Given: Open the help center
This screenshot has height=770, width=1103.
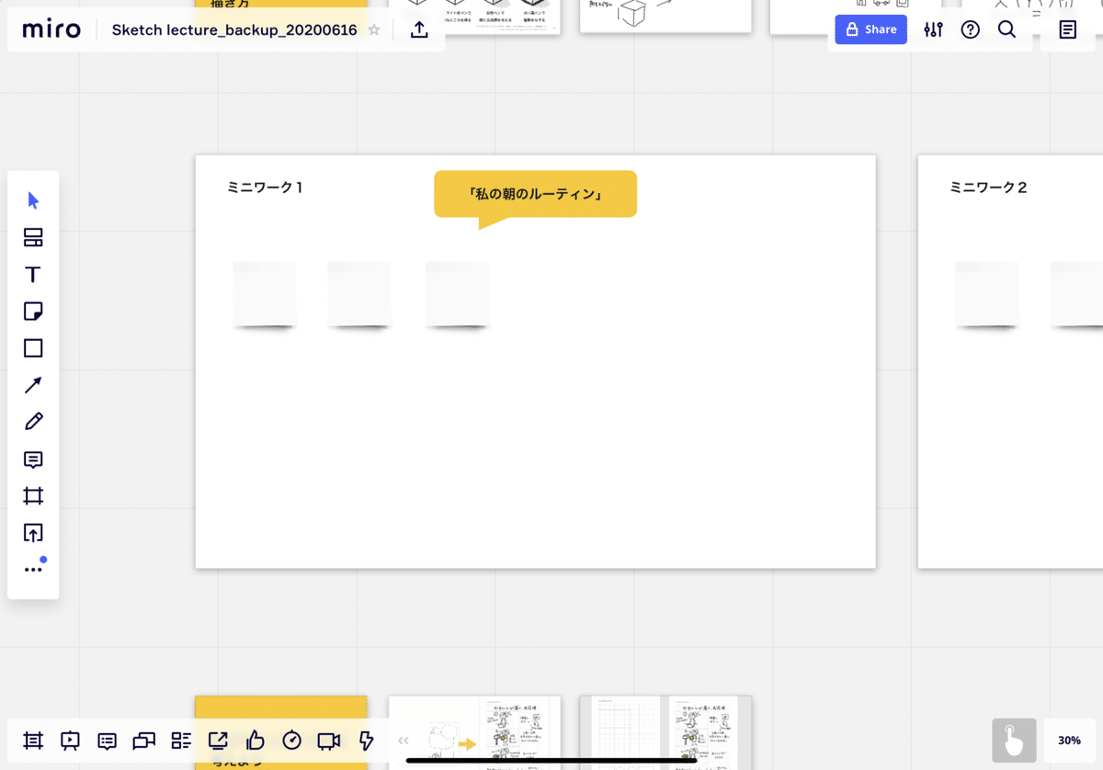Looking at the screenshot, I should click(970, 29).
